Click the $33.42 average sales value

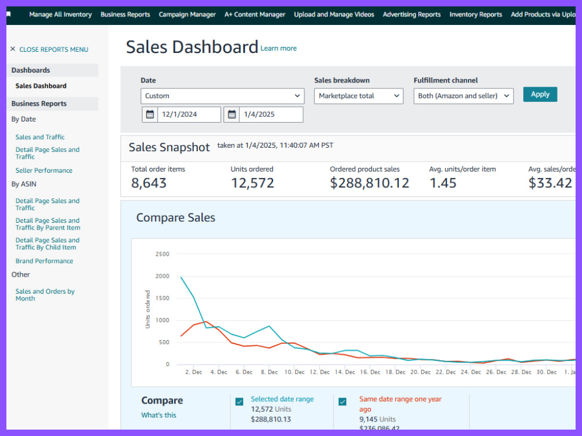(x=550, y=183)
